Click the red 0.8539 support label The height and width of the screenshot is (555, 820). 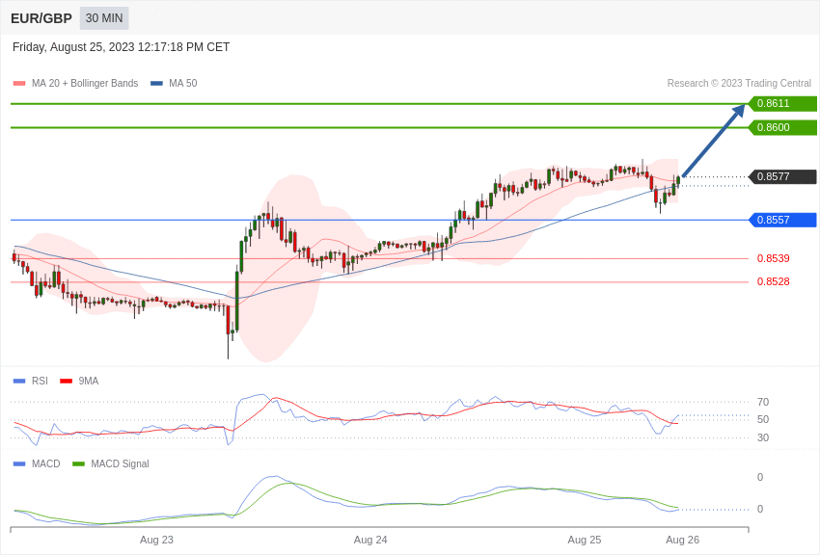pyautogui.click(x=774, y=258)
